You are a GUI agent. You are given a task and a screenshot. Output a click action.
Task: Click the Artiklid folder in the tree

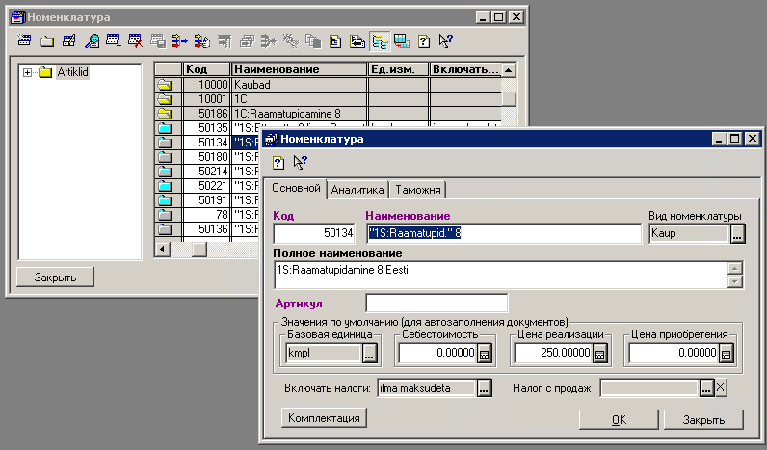pos(45,72)
